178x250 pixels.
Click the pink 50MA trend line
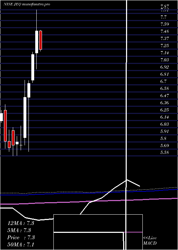89,201
